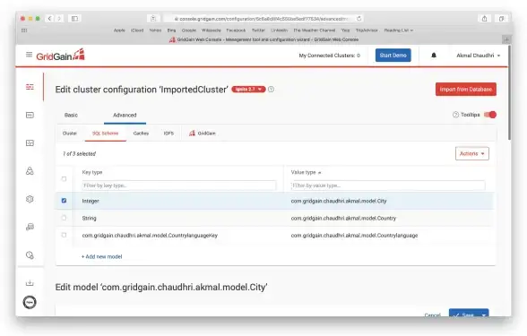Select the IGFS sub-tab

[x=168, y=134]
